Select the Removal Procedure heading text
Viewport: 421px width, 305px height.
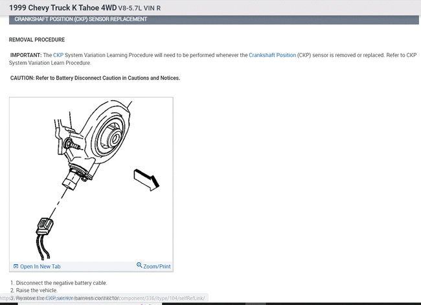click(37, 40)
